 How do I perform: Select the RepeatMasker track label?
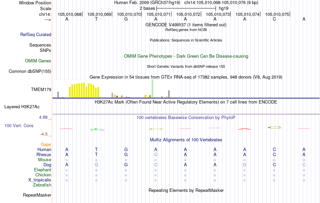(37, 195)
